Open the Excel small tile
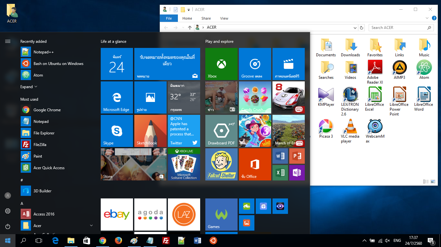Viewport: 441px width, 247px height. pos(280,173)
